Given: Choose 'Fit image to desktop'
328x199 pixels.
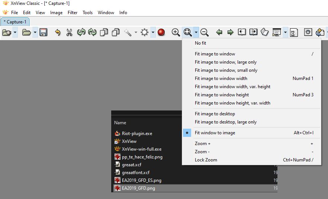Looking at the screenshot, I should (x=215, y=114).
